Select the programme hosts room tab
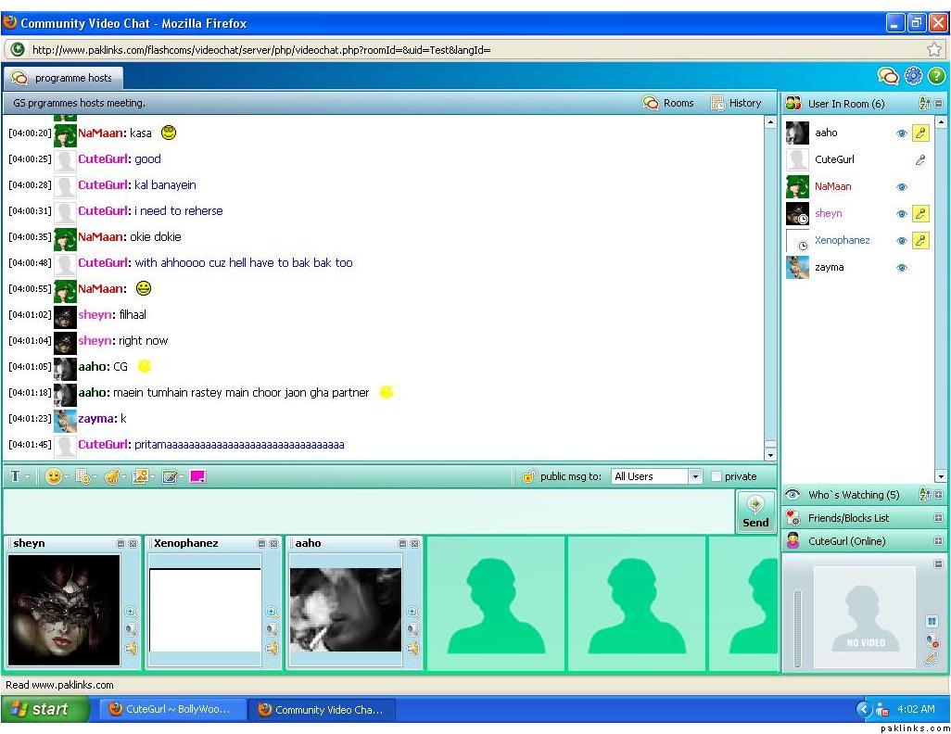The image size is (951, 734). pyautogui.click(x=64, y=78)
